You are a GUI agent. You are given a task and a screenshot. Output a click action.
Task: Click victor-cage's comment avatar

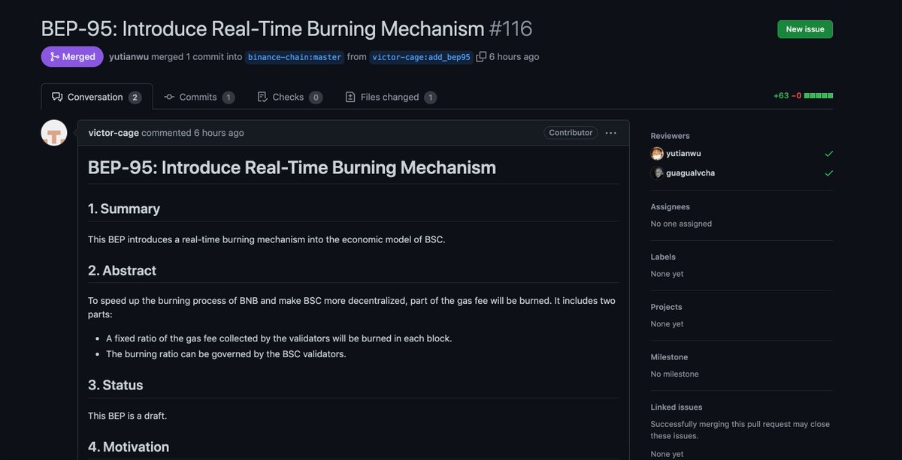(53, 131)
